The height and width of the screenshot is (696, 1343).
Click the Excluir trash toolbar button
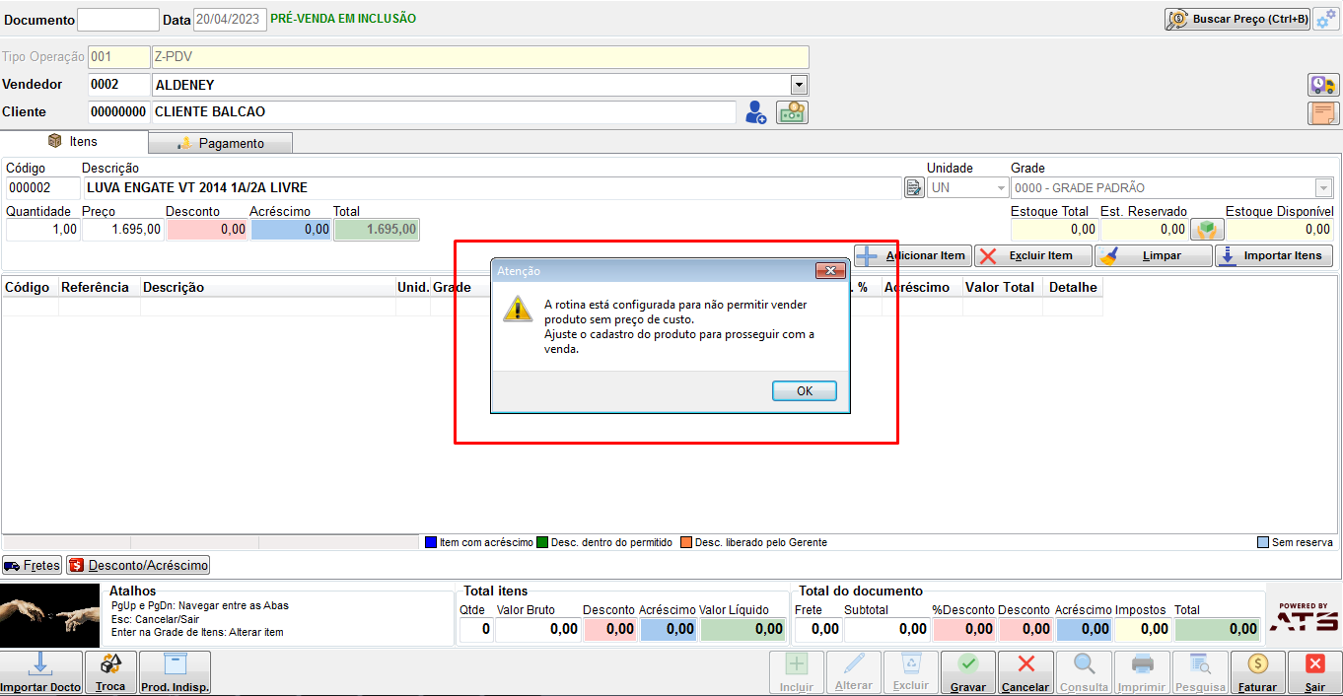[911, 672]
